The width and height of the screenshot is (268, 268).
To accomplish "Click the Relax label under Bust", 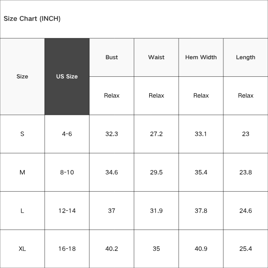I will pyautogui.click(x=112, y=96).
